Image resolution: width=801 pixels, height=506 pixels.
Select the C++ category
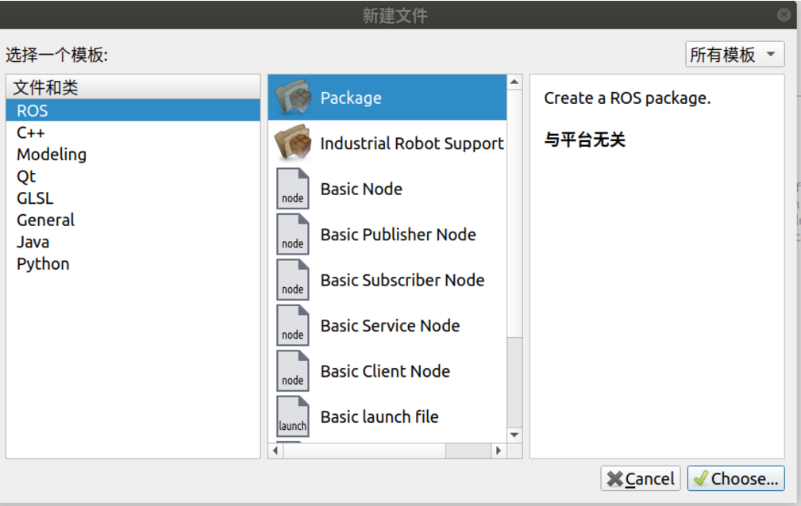coord(133,132)
